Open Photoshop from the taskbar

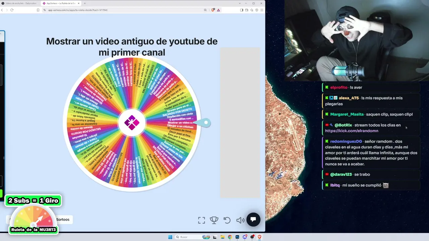click(x=237, y=237)
